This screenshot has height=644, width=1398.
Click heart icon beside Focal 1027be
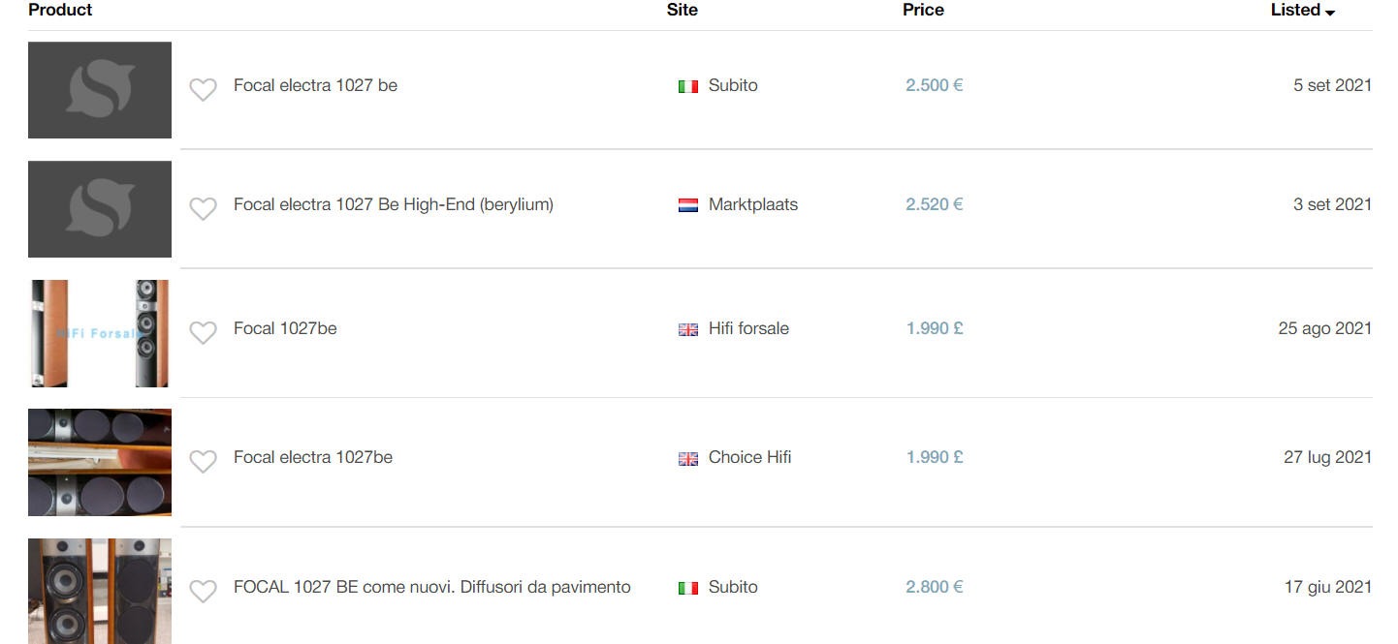203,333
